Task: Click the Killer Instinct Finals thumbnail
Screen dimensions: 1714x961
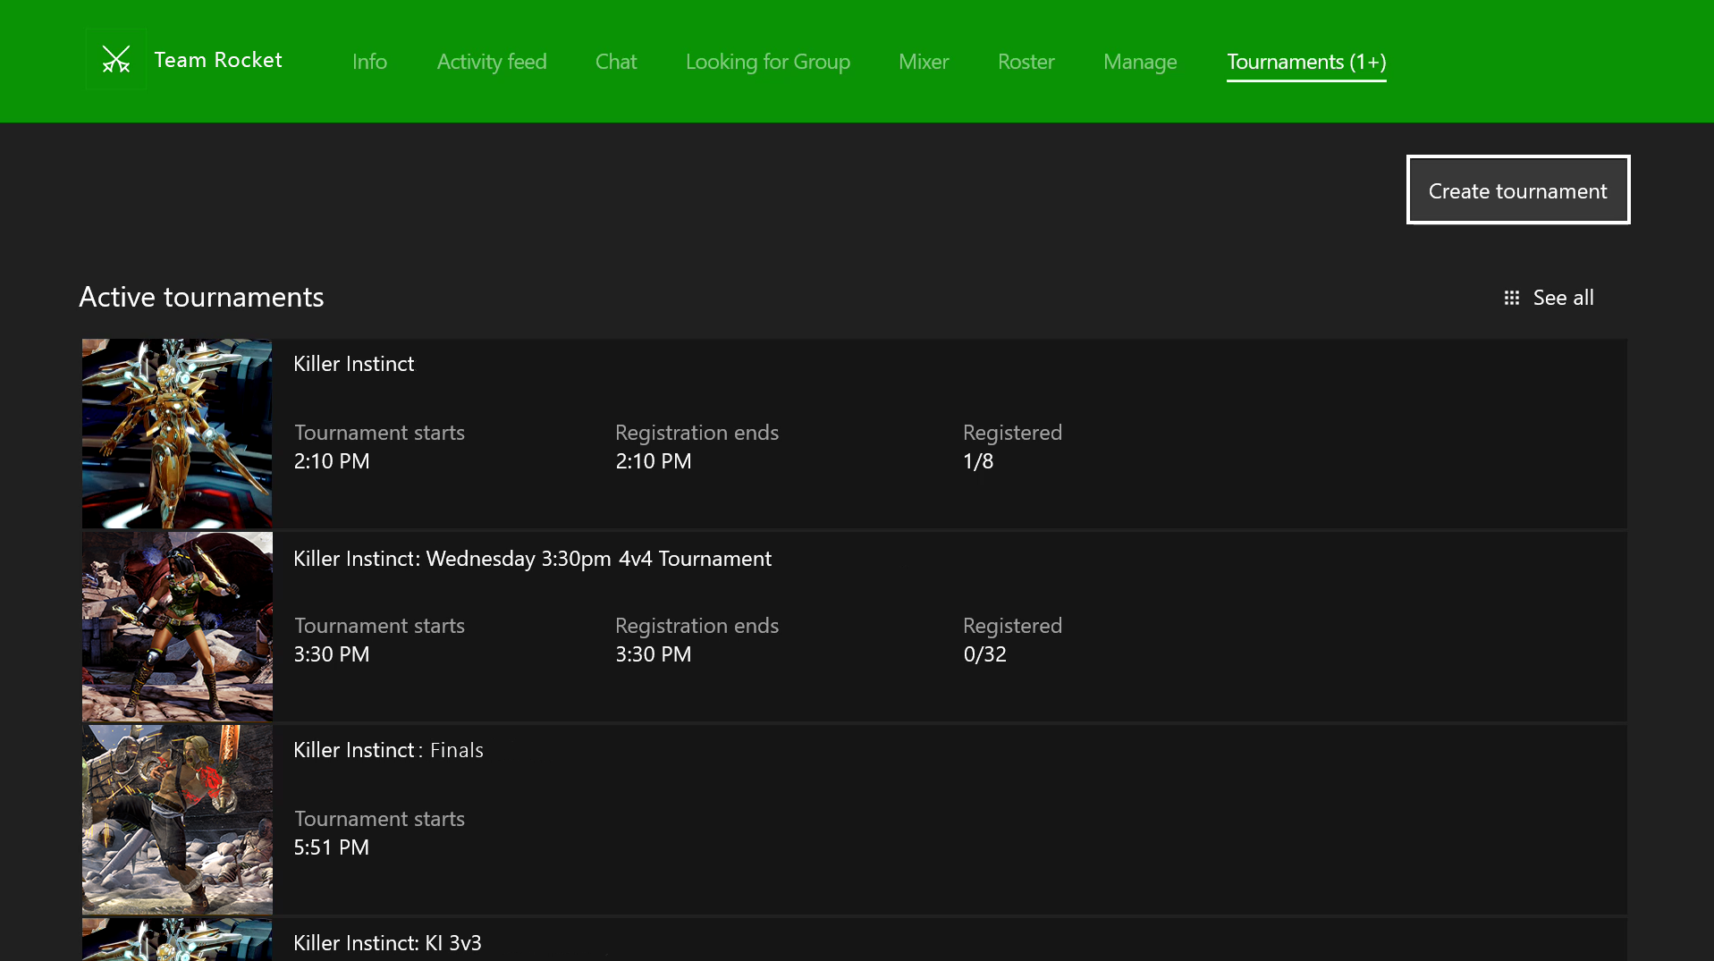Action: 177,820
